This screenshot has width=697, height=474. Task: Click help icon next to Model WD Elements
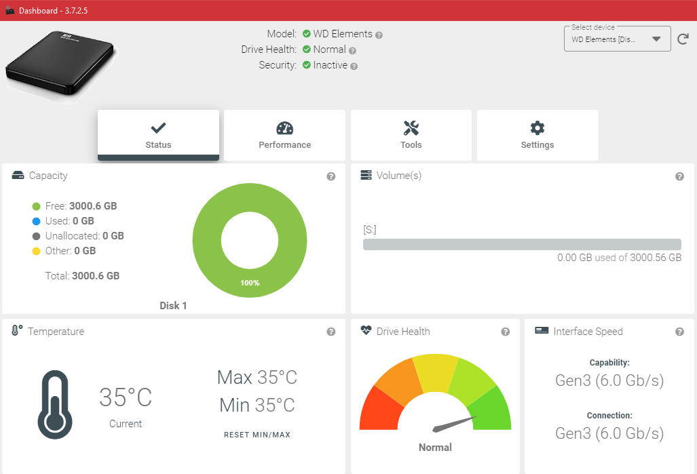pos(379,35)
